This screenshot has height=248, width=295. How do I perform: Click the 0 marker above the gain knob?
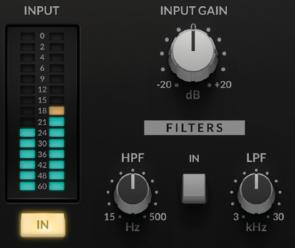pyautogui.click(x=193, y=26)
